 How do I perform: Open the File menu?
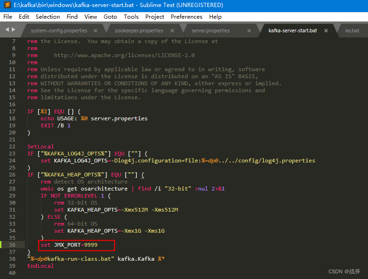pos(8,17)
